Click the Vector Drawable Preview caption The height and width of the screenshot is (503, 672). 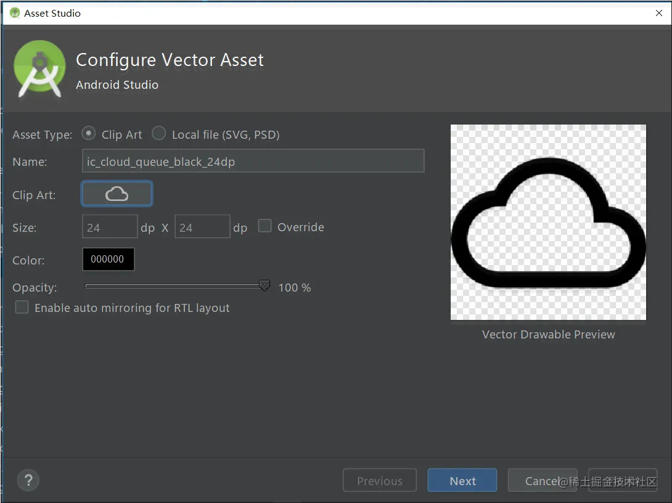pos(548,334)
